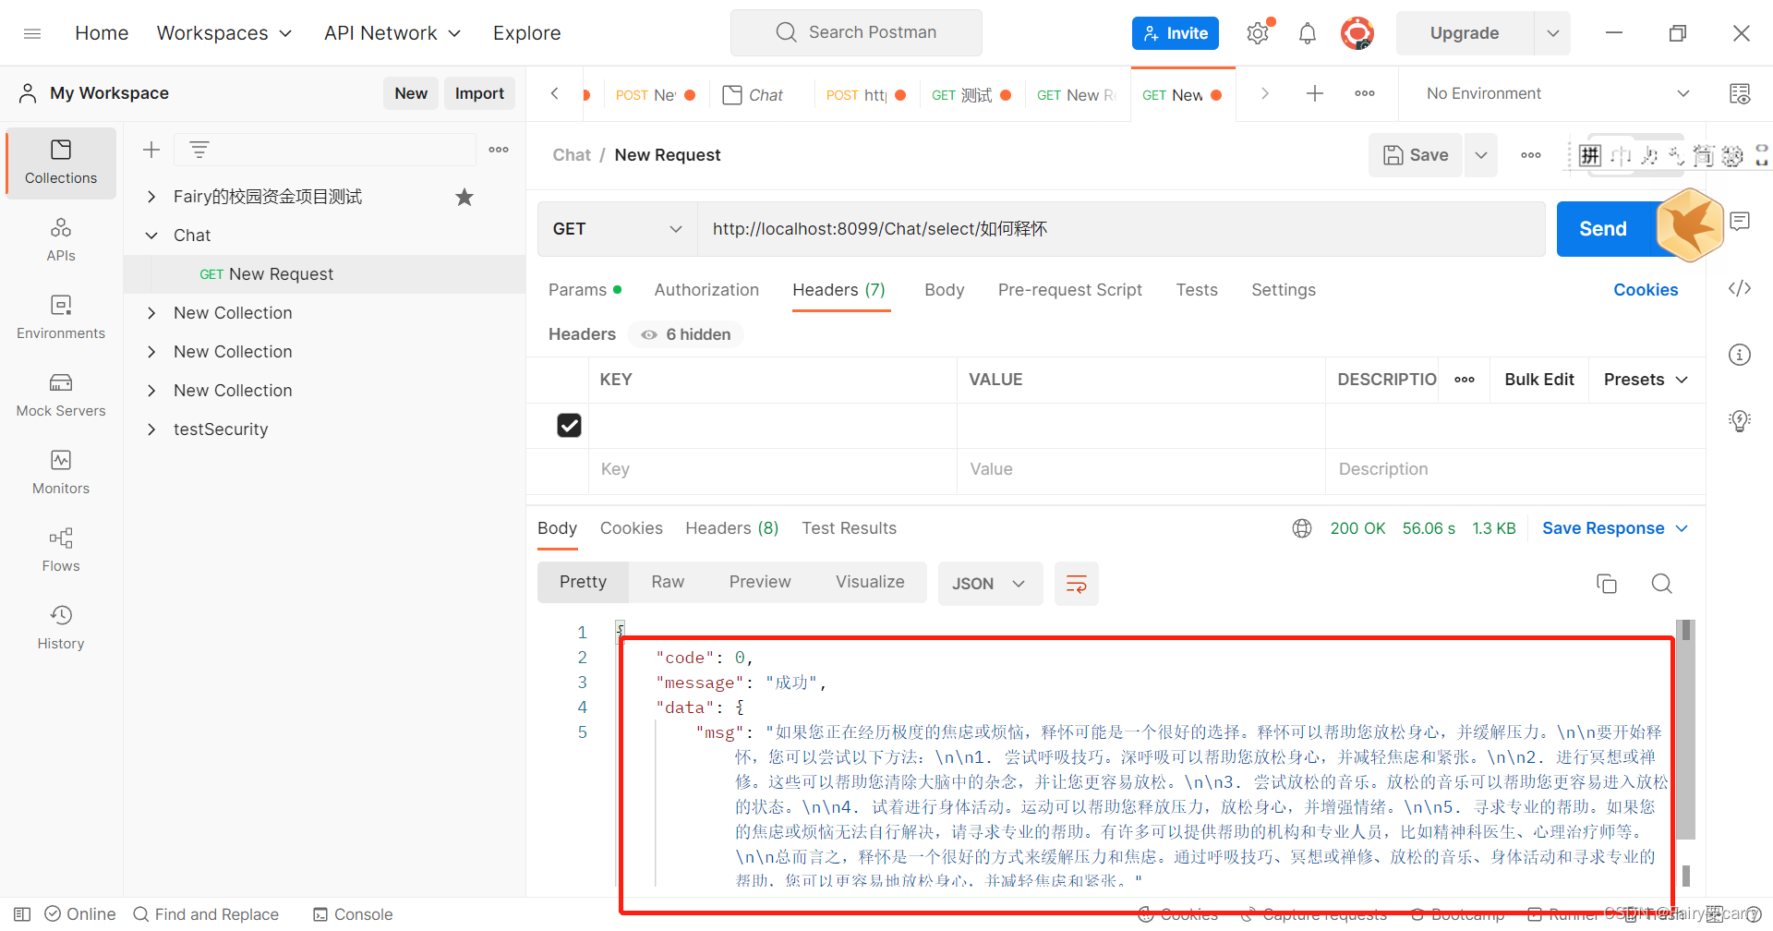Click the GET method selector field
This screenshot has width=1773, height=931.
(x=616, y=228)
